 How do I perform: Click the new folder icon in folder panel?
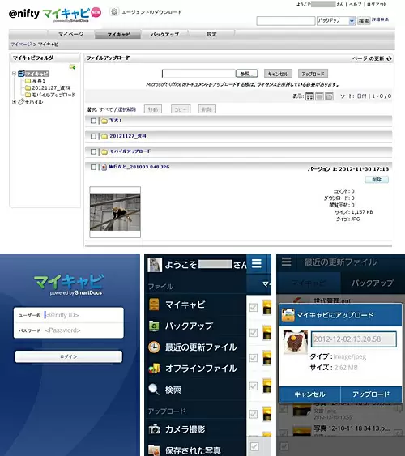pos(72,67)
